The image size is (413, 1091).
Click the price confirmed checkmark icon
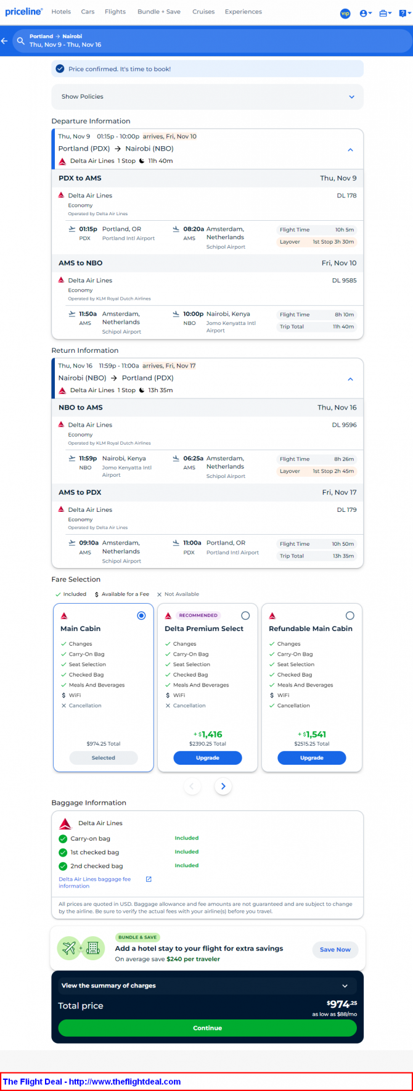[60, 68]
